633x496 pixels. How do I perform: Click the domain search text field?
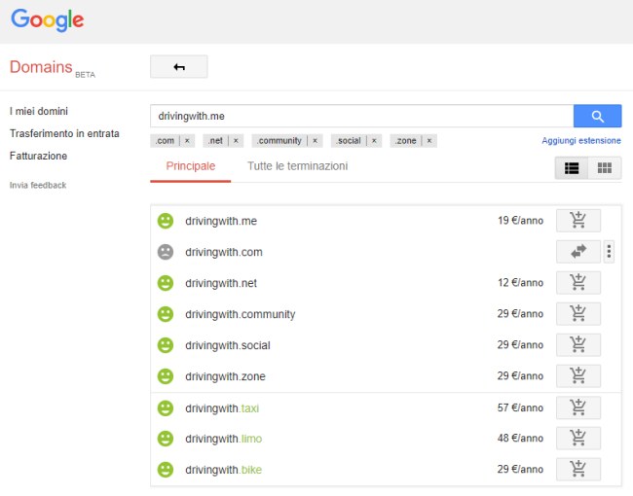pos(360,117)
